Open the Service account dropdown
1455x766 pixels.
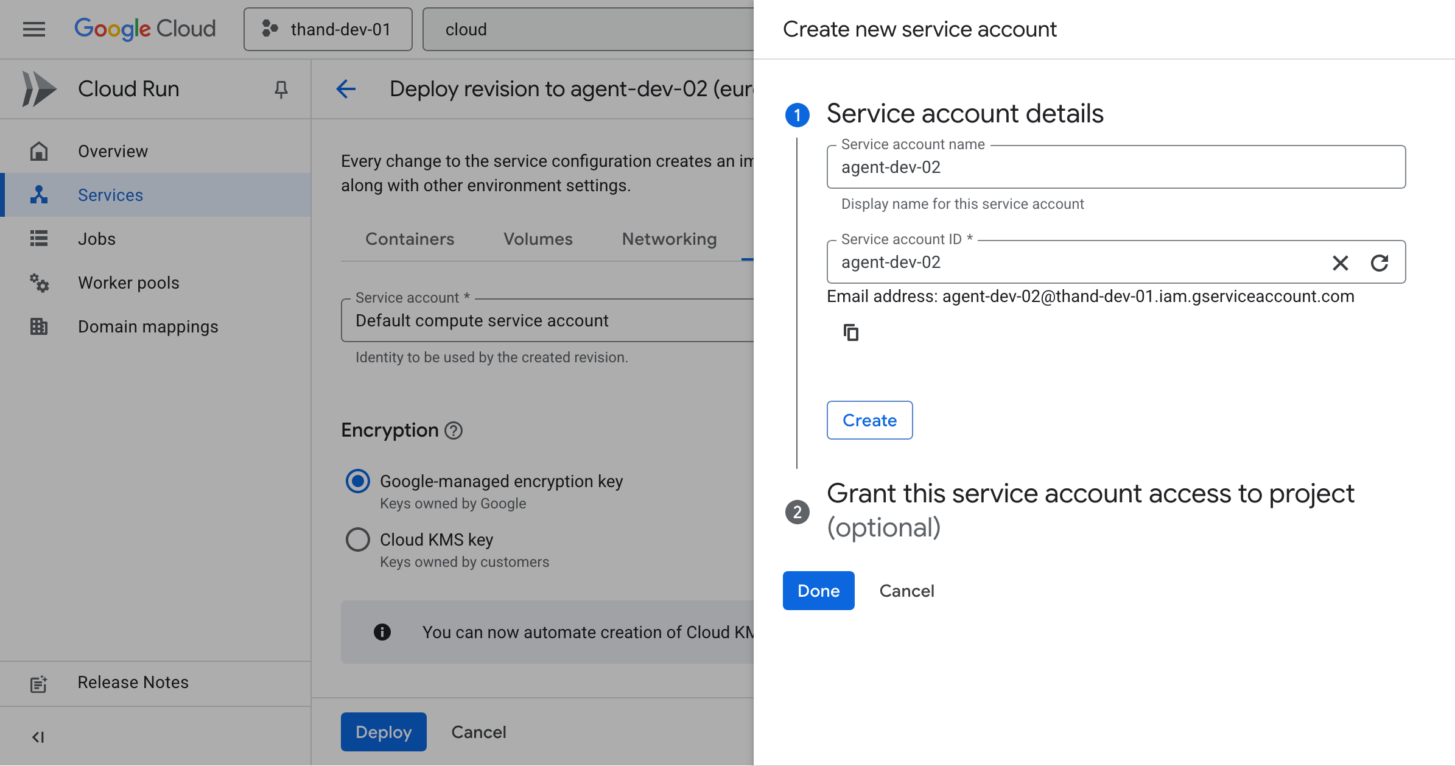click(x=548, y=320)
